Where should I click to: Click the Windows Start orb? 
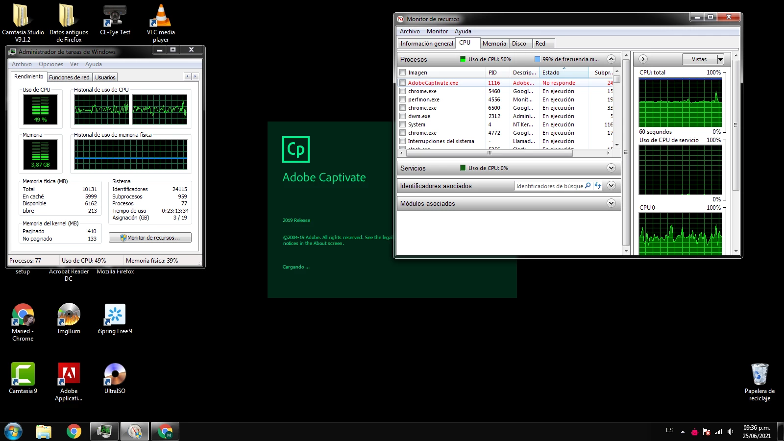click(x=13, y=432)
